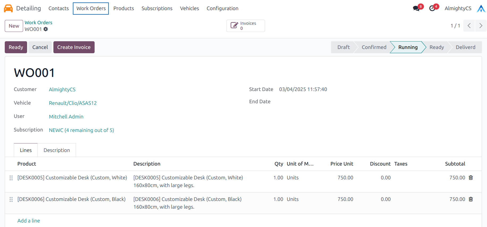Click drag handle of DESK0005 row
This screenshot has height=227, width=487.
(11, 178)
